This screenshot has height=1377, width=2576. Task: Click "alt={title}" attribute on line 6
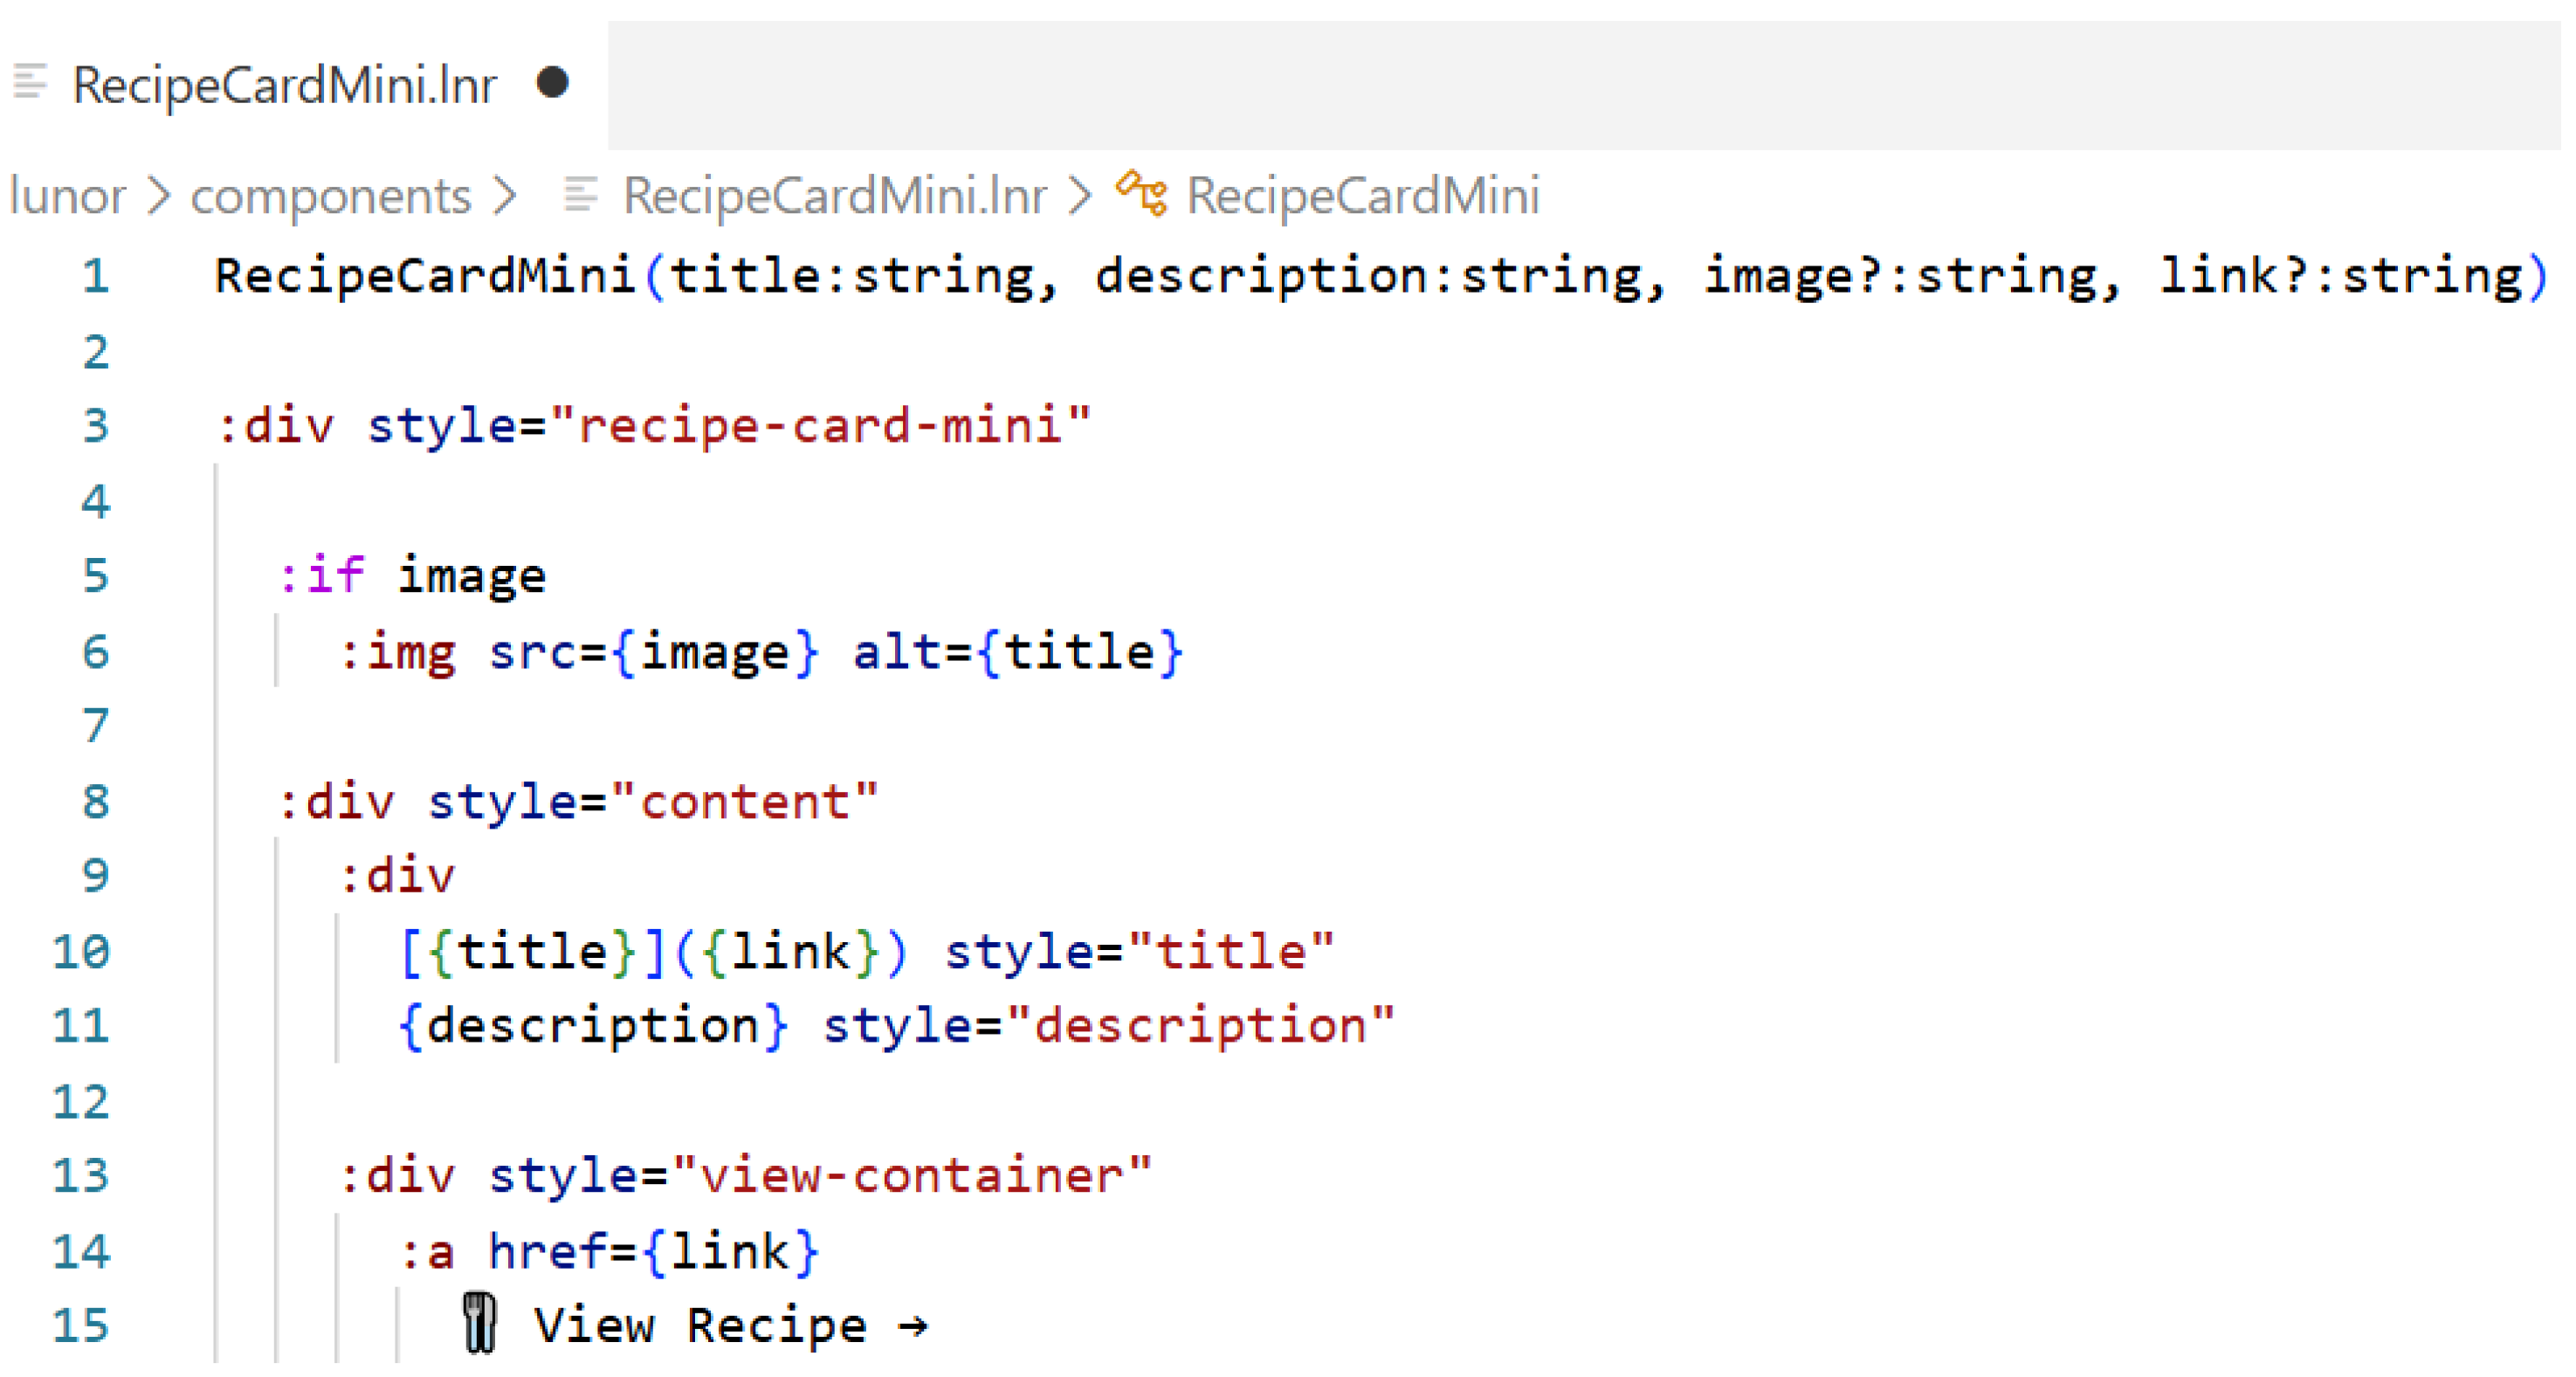click(x=1018, y=653)
